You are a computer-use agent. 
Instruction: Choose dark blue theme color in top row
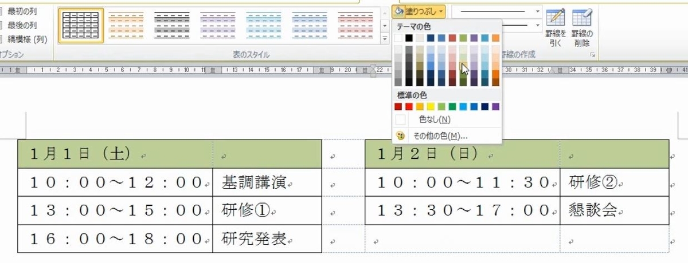pyautogui.click(x=431, y=38)
